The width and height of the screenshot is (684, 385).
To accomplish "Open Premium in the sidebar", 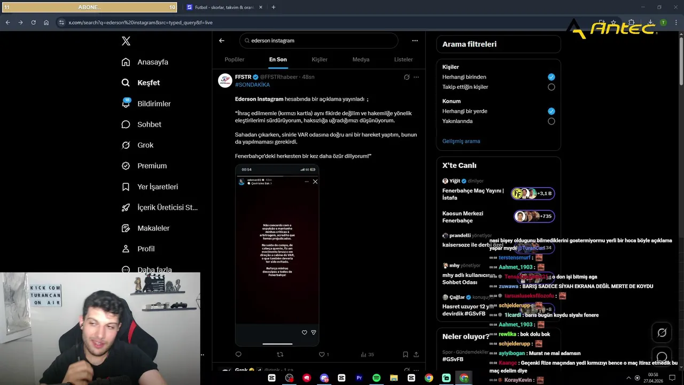I will coord(144,166).
